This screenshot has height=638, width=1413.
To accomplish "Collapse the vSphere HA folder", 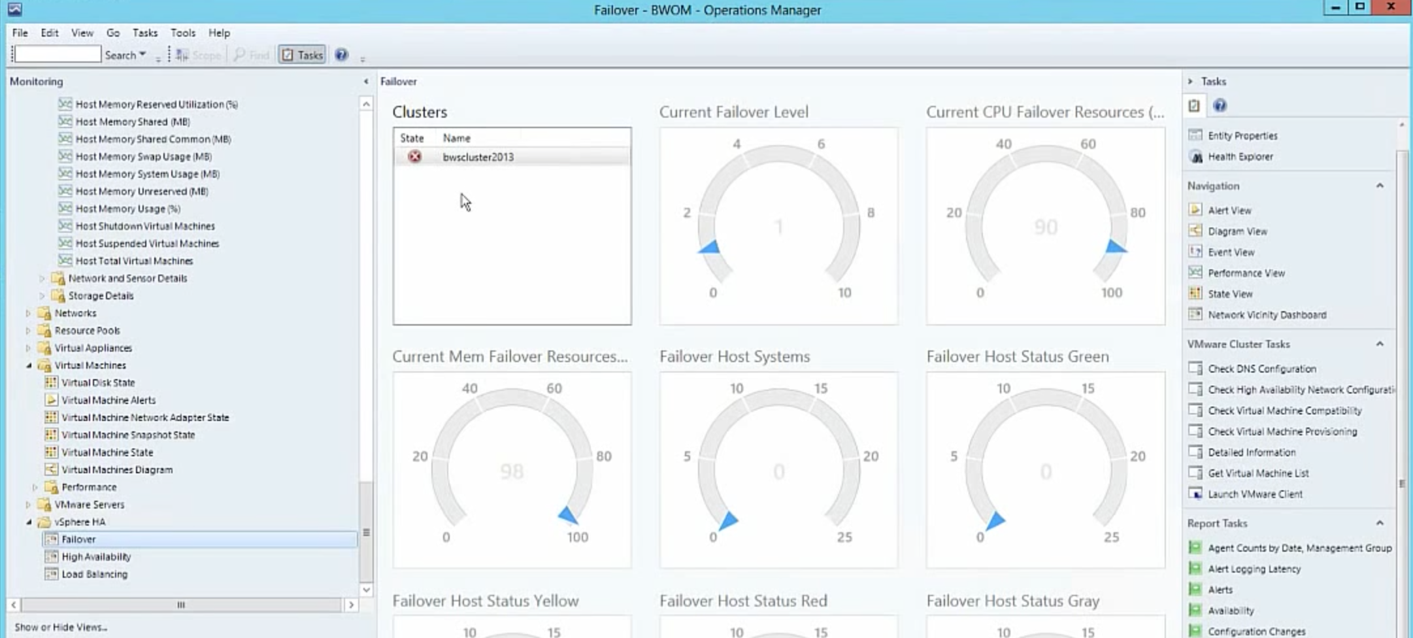I will [28, 522].
